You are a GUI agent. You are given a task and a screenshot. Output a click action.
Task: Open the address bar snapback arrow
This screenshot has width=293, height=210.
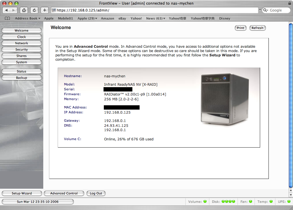tap(260, 10)
